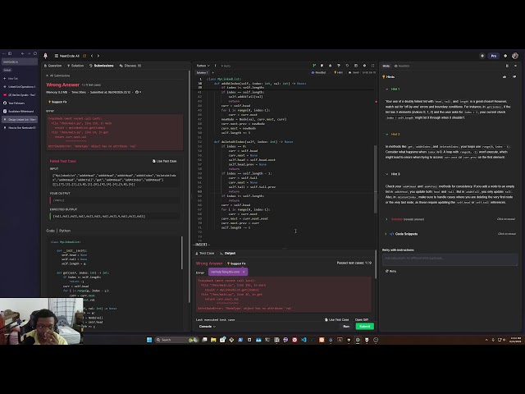Click the browser address bar
Screen dimensions: 525x394
tap(20, 62)
